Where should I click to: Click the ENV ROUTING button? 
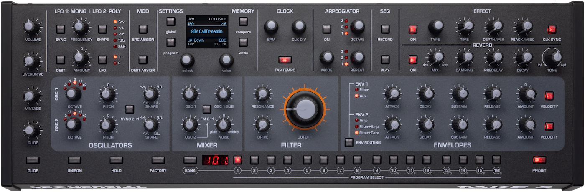pos(349,142)
